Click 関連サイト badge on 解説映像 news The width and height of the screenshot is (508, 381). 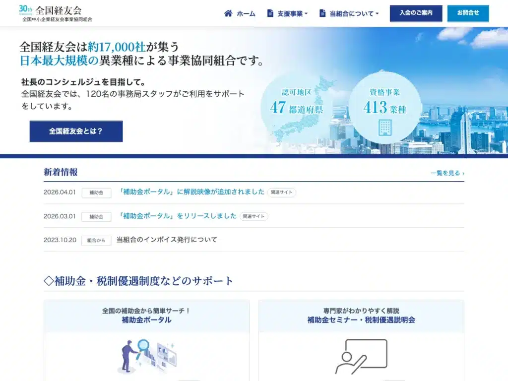click(281, 192)
